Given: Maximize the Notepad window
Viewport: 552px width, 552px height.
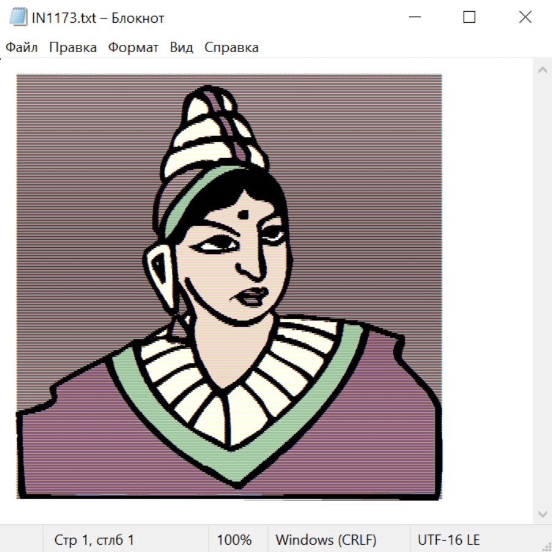Looking at the screenshot, I should point(469,18).
